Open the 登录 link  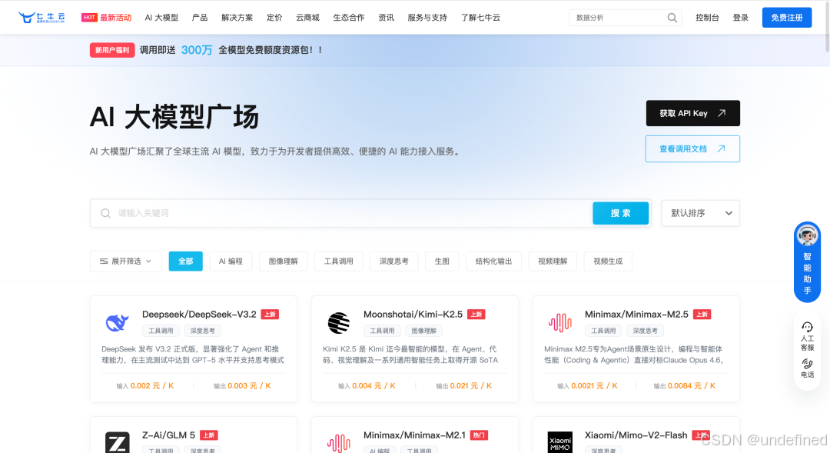click(x=741, y=18)
